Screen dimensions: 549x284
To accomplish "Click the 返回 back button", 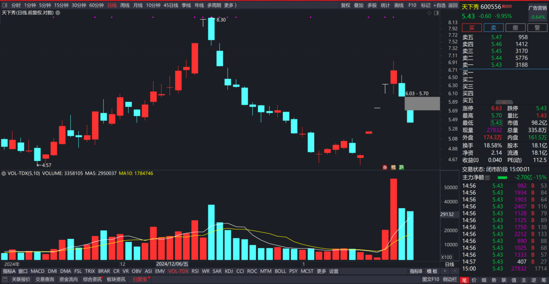I will pos(453,5).
